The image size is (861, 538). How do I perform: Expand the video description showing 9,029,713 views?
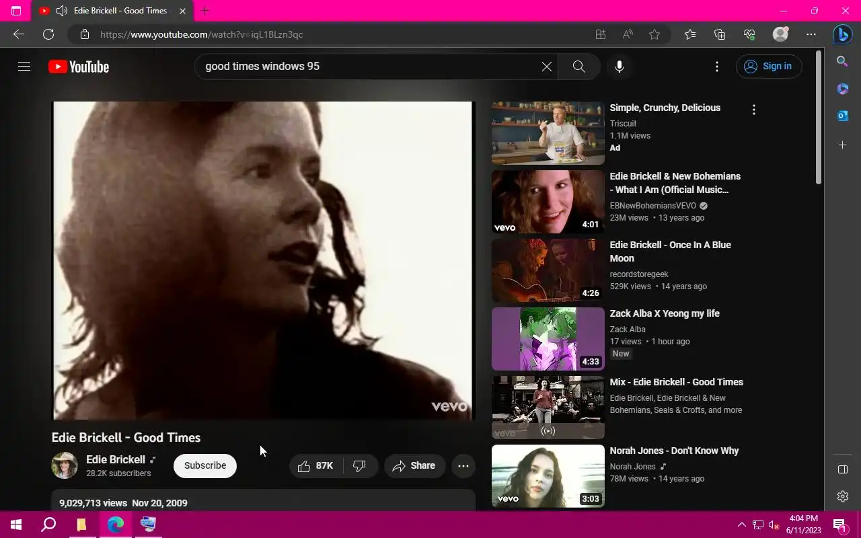coord(264,501)
